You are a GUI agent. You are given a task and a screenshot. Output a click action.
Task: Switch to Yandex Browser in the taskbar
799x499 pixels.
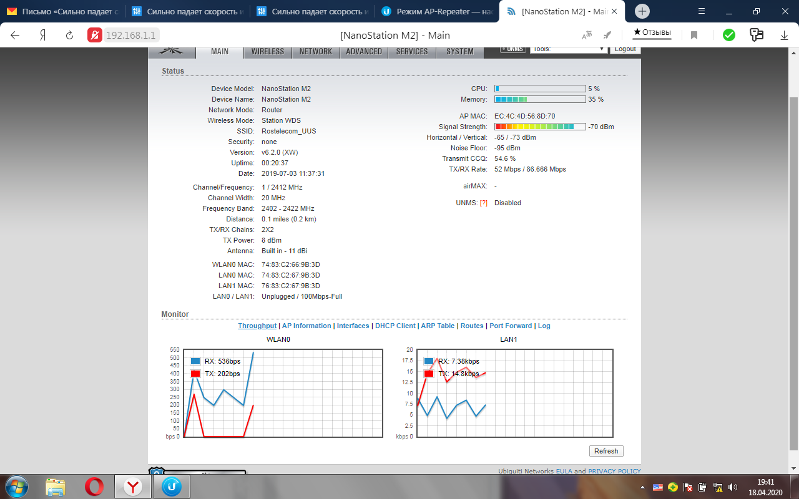tap(132, 487)
